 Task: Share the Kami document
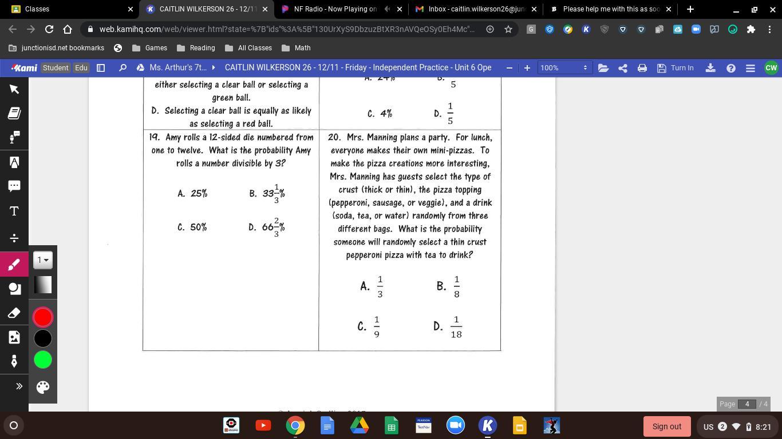[623, 68]
